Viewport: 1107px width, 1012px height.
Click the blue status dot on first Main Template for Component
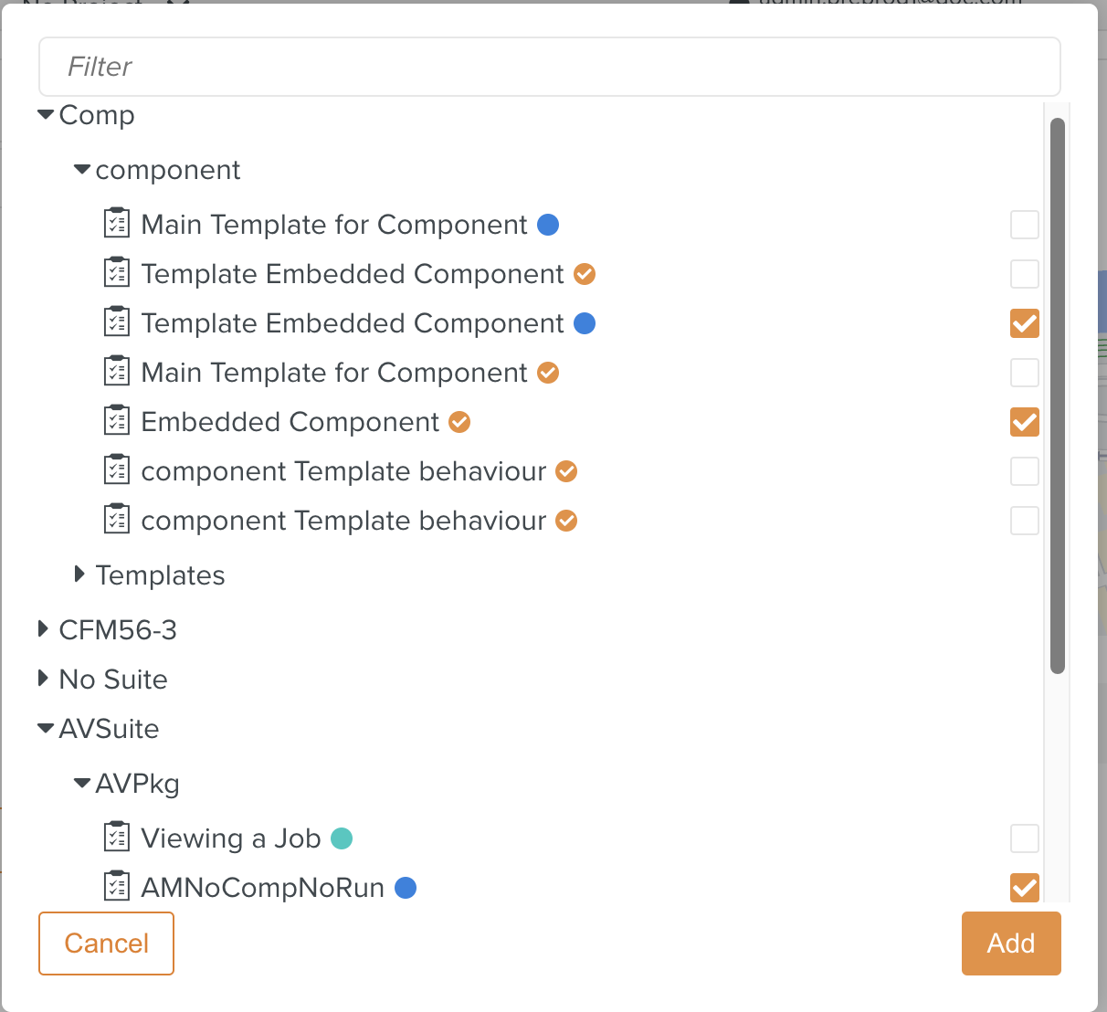click(x=548, y=225)
